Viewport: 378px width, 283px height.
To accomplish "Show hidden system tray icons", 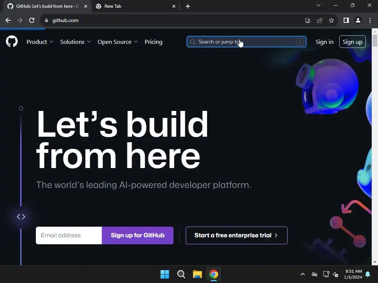I will click(x=303, y=274).
